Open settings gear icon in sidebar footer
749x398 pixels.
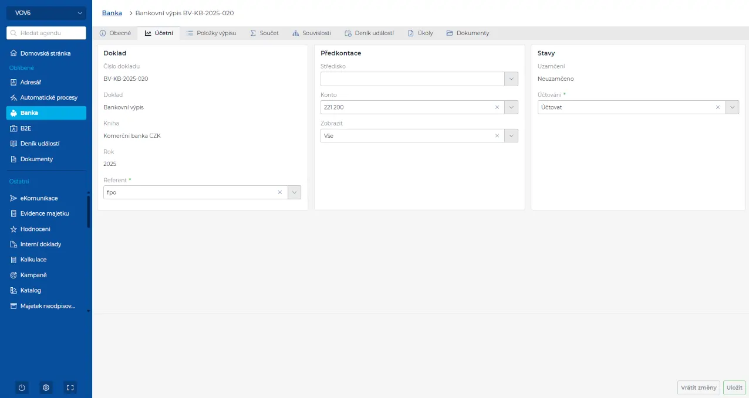(46, 387)
